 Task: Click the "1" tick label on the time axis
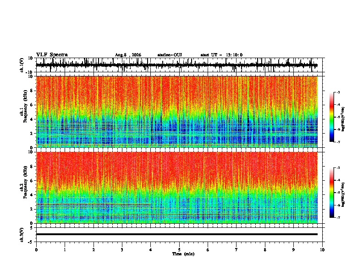[x=65, y=250]
